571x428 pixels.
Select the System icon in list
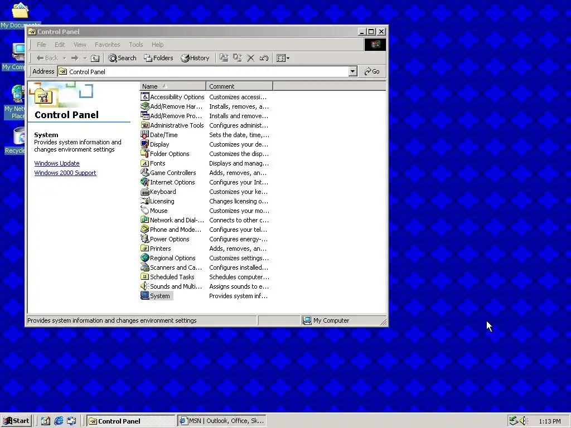click(x=145, y=295)
